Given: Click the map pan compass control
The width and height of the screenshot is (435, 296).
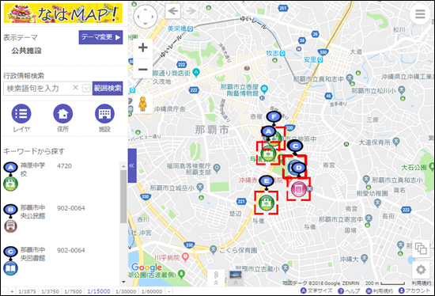Looking at the screenshot, I should (146, 17).
